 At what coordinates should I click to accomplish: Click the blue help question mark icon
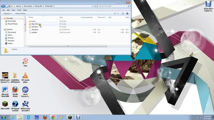click(x=127, y=13)
